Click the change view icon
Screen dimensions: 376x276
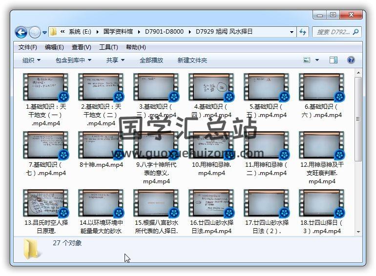pyautogui.click(x=307, y=60)
